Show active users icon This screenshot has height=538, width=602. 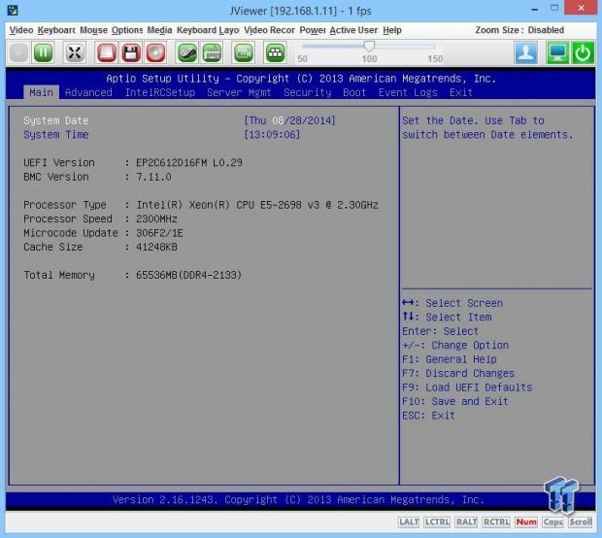[x=525, y=52]
